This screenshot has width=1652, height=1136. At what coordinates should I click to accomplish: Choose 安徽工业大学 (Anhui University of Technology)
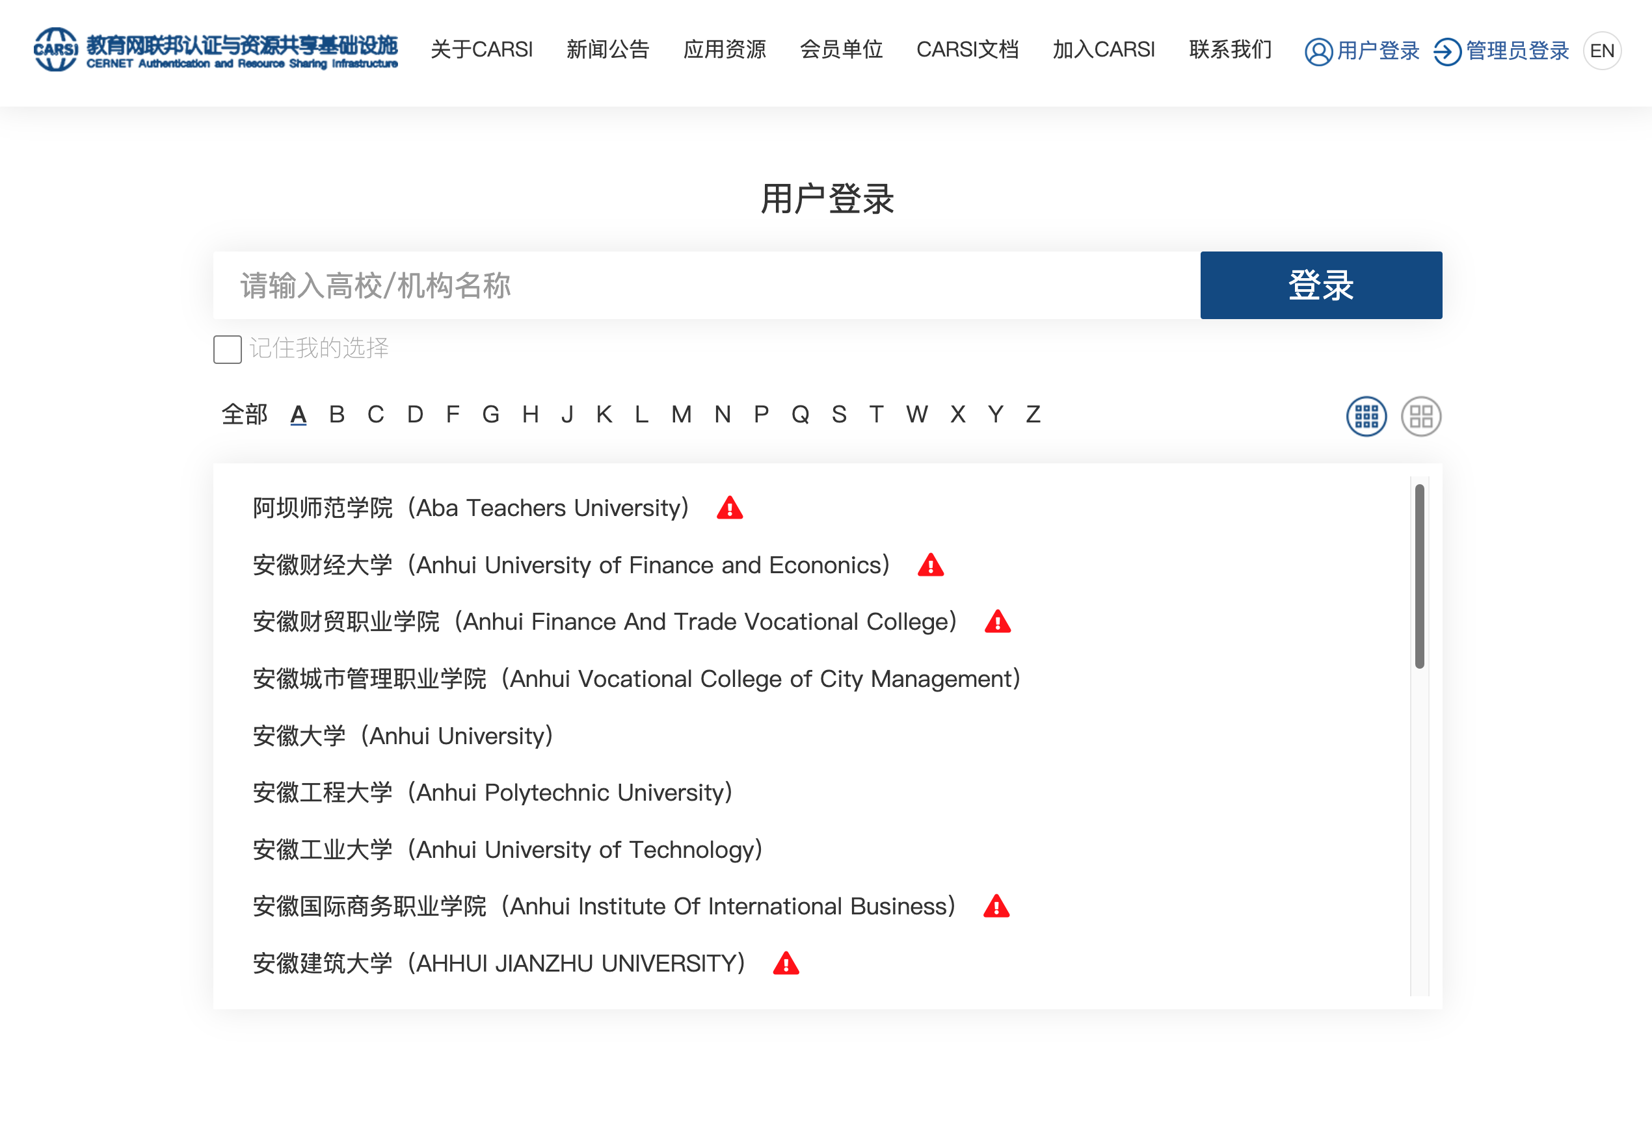(509, 850)
